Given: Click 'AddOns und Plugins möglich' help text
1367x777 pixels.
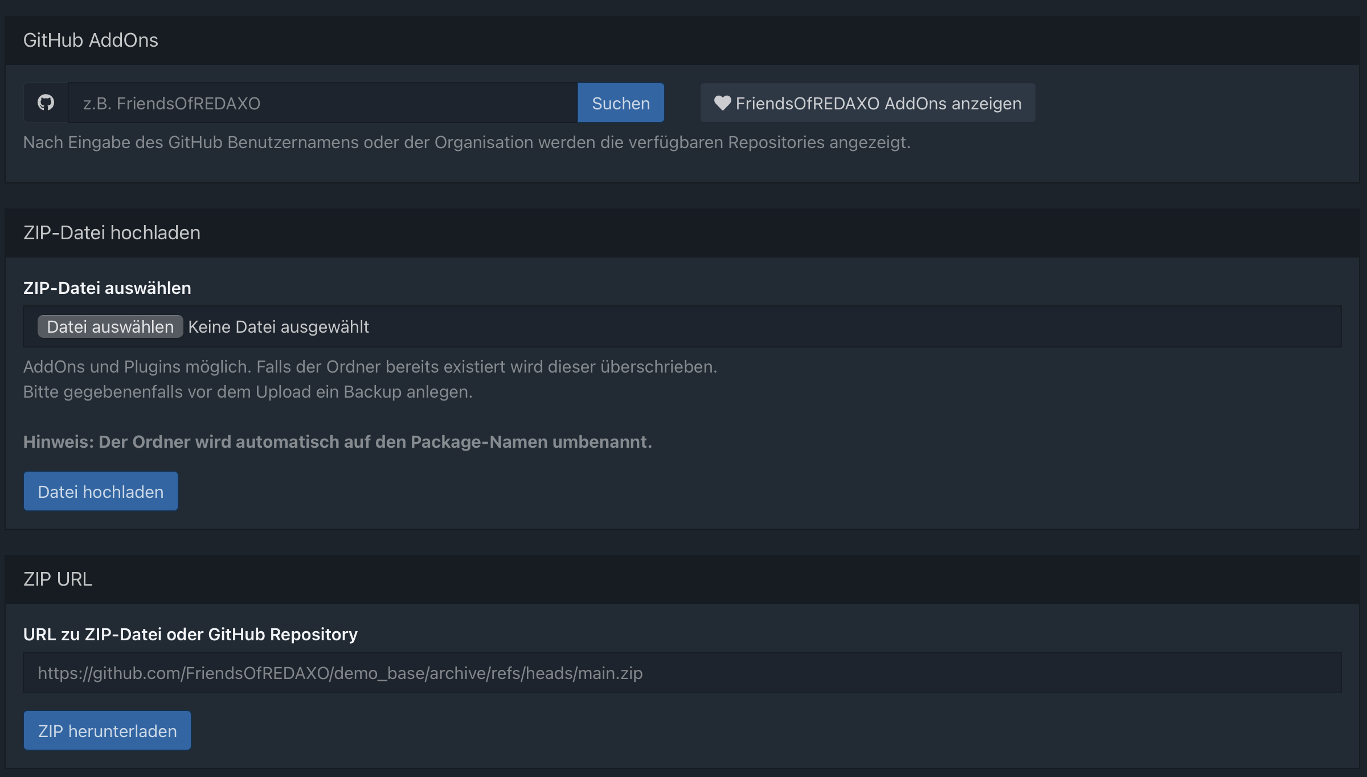Looking at the screenshot, I should click(370, 366).
